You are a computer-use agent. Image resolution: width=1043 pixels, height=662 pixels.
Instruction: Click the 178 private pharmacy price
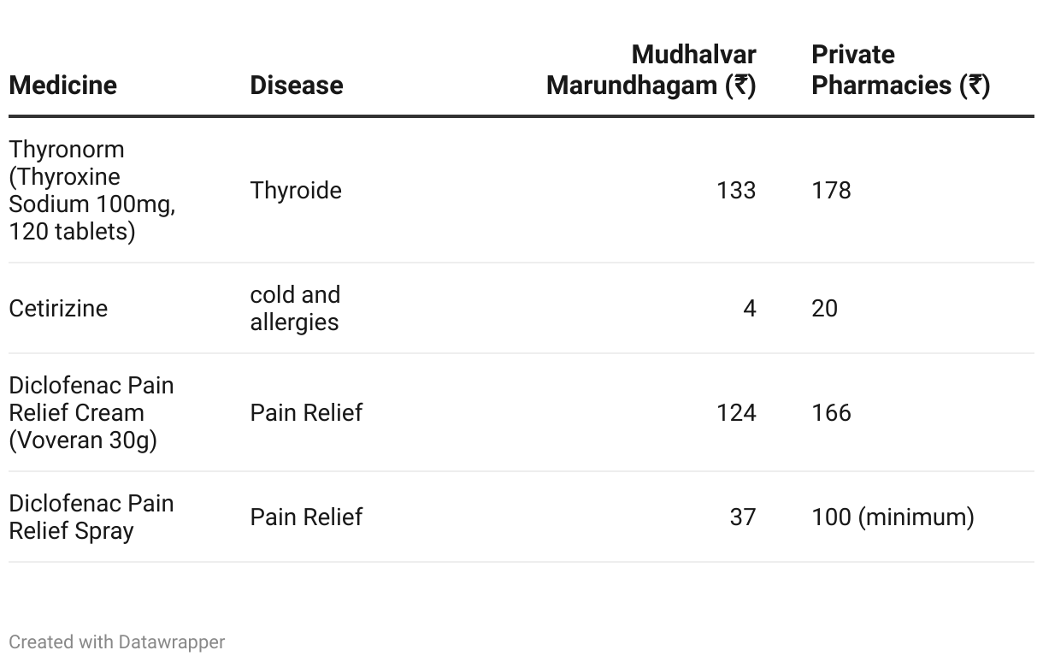(831, 190)
